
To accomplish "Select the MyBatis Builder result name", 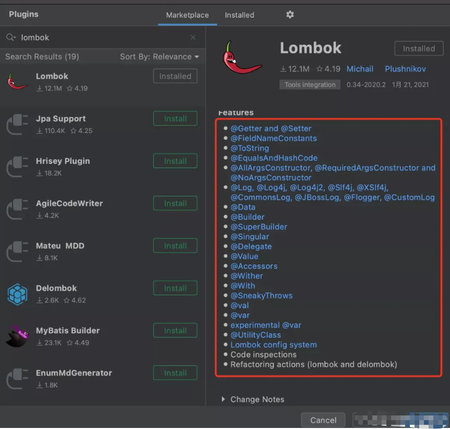I will point(68,330).
